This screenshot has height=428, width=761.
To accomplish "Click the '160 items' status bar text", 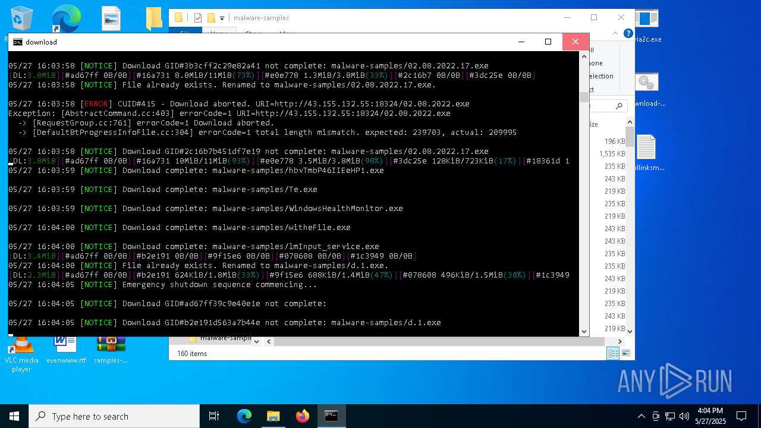I will (x=192, y=354).
